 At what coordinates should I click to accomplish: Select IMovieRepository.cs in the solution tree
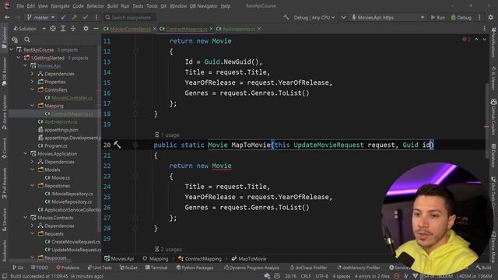pyautogui.click(x=72, y=194)
